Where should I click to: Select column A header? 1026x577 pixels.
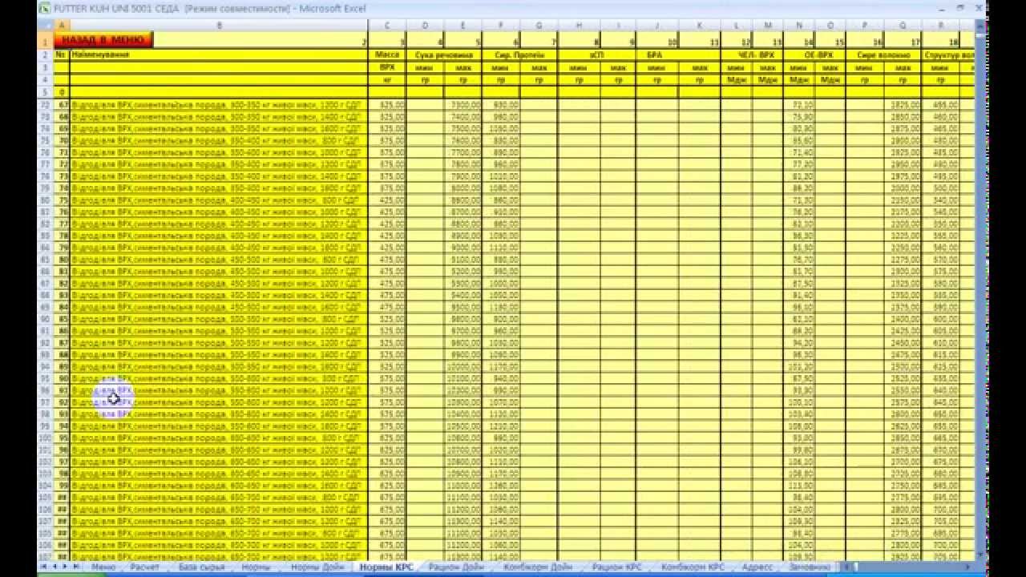click(62, 26)
